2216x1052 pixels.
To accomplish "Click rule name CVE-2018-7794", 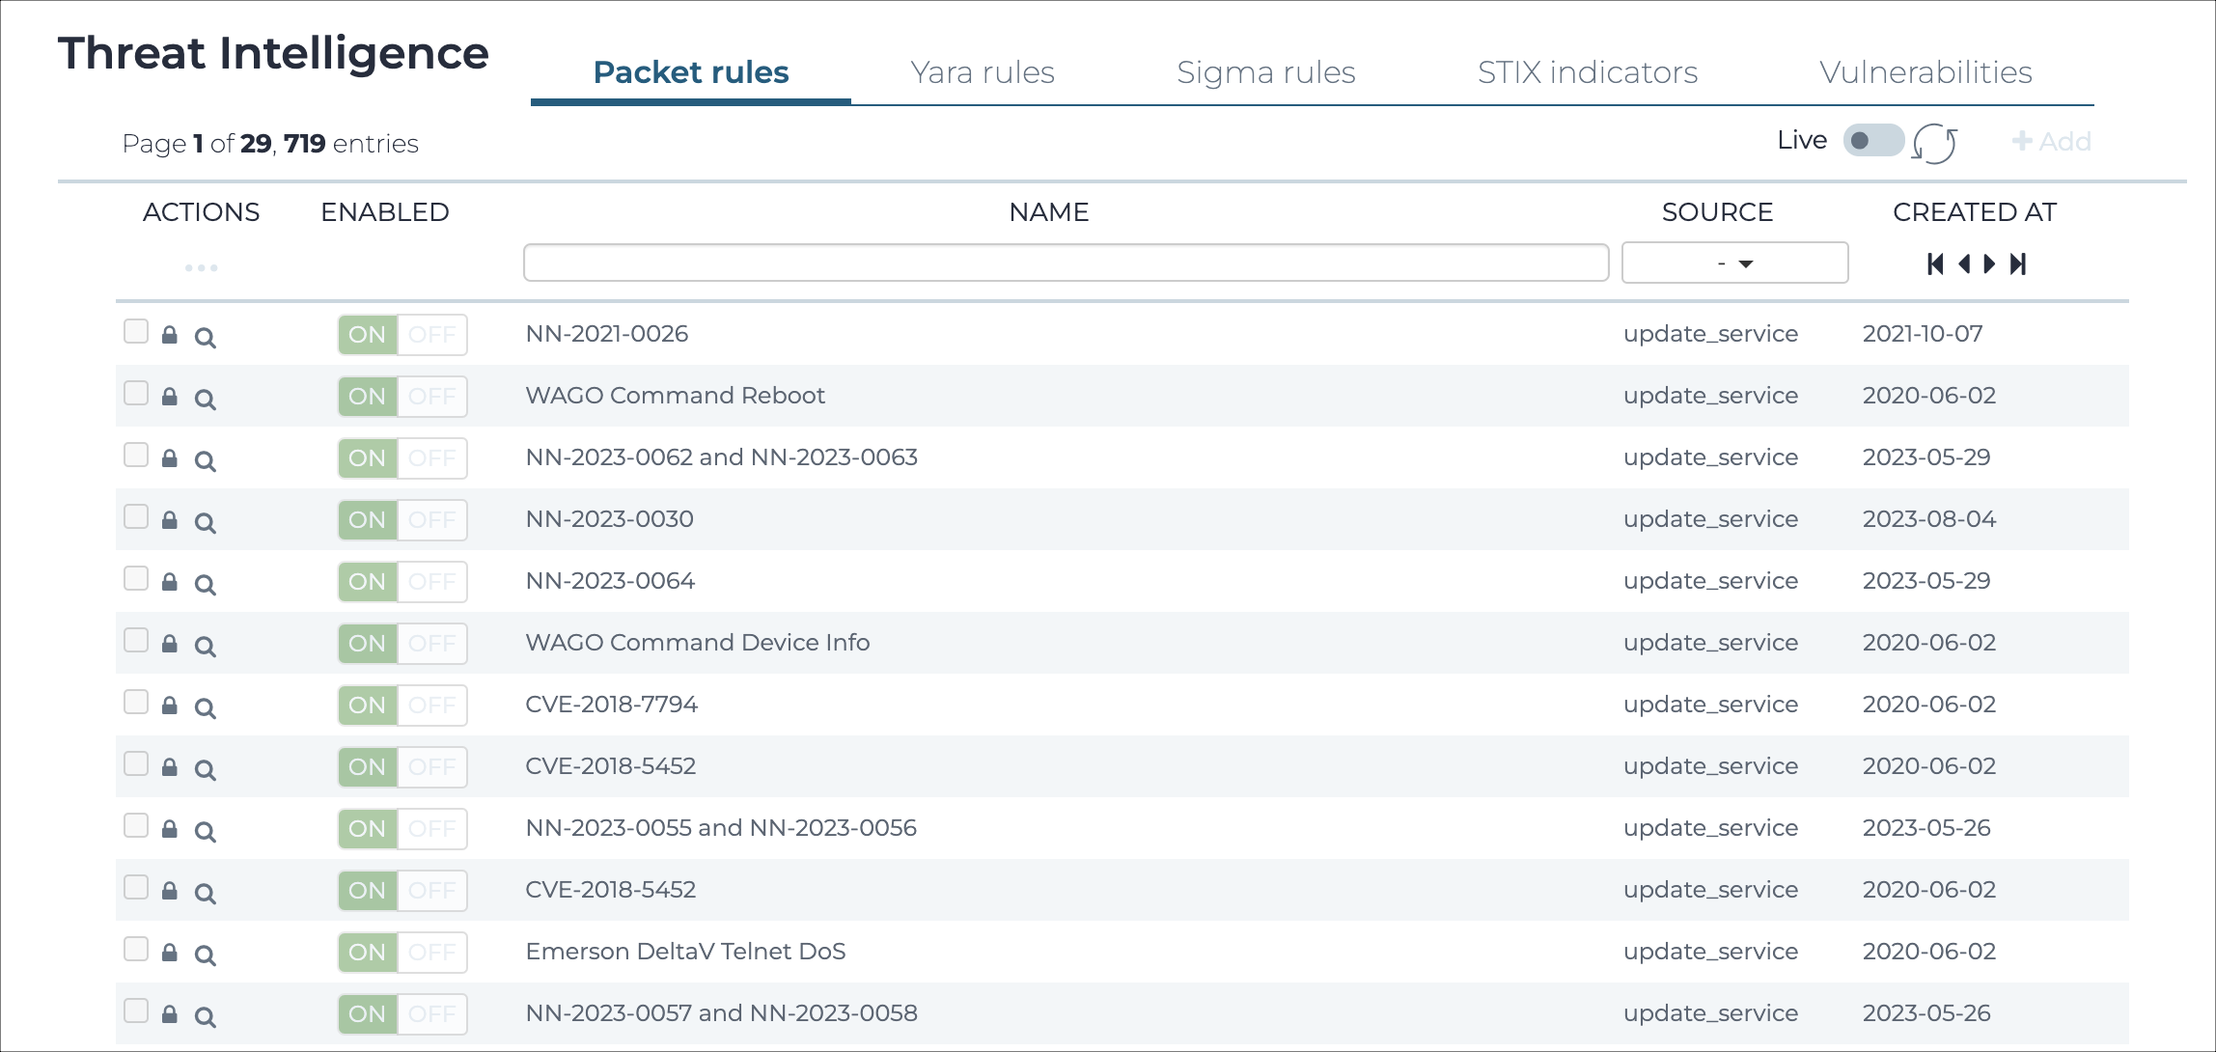I will [x=611, y=705].
